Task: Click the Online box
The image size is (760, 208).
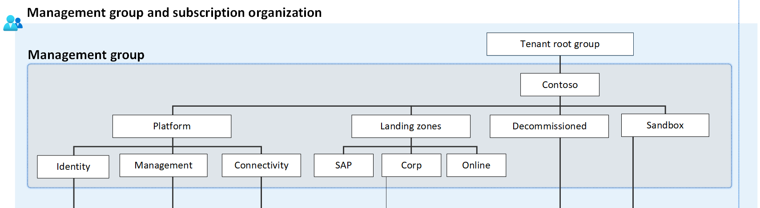Action: [476, 165]
